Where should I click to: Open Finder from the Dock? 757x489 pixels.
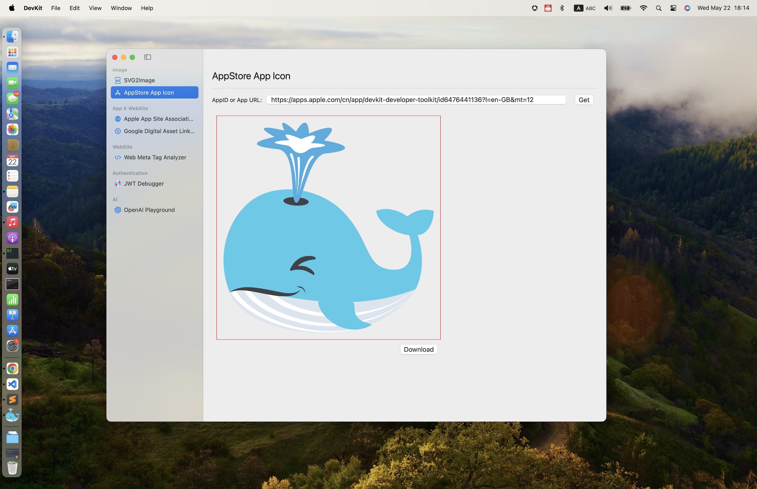[12, 37]
